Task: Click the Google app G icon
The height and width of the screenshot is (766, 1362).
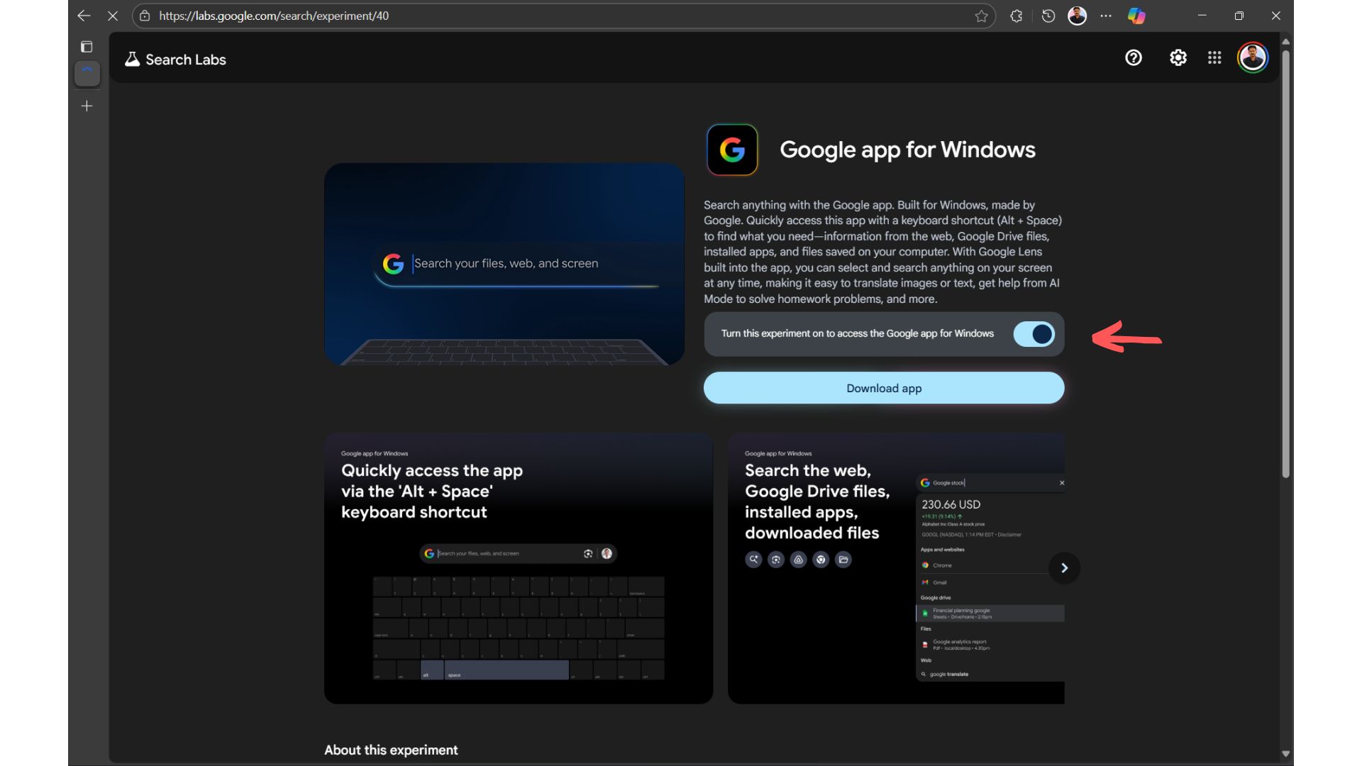Action: click(x=732, y=150)
